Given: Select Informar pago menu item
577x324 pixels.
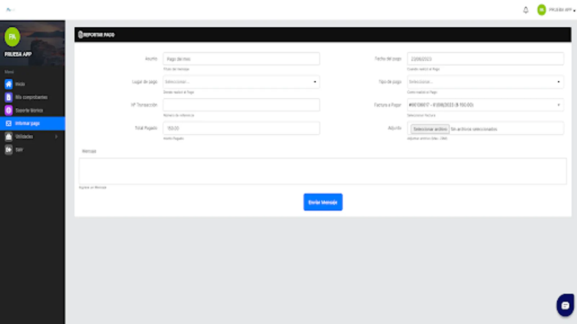Looking at the screenshot, I should click(x=32, y=123).
